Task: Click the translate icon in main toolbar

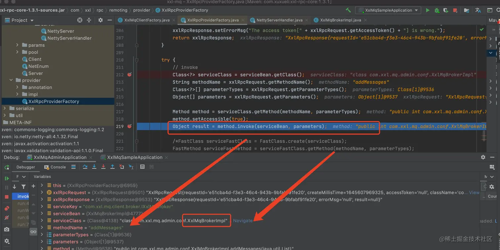Action: coord(478,10)
